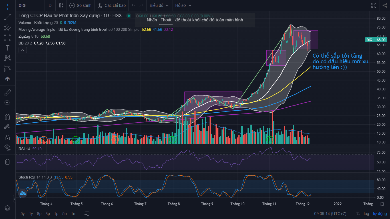Open the Các chỉ báo indicators menu
This screenshot has height=219, width=390.
tap(112, 5)
